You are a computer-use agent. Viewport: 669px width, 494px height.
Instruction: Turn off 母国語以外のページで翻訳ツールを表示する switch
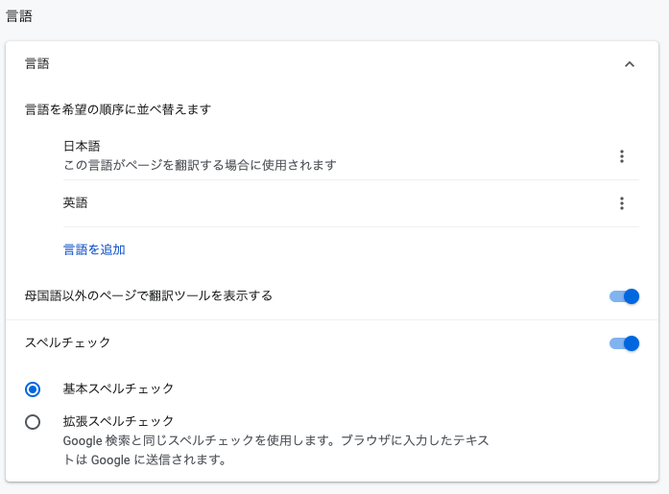point(624,296)
